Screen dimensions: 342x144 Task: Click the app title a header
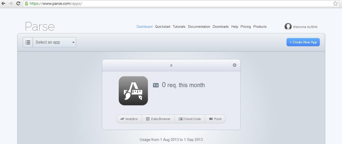[171, 65]
